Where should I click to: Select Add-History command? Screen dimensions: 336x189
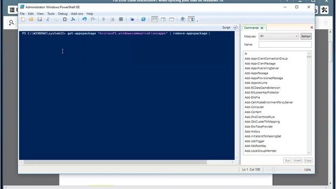pyautogui.click(x=252, y=131)
